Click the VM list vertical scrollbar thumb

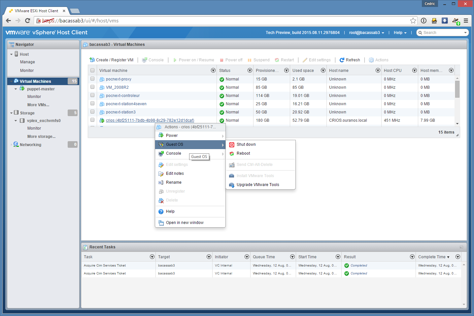click(457, 89)
